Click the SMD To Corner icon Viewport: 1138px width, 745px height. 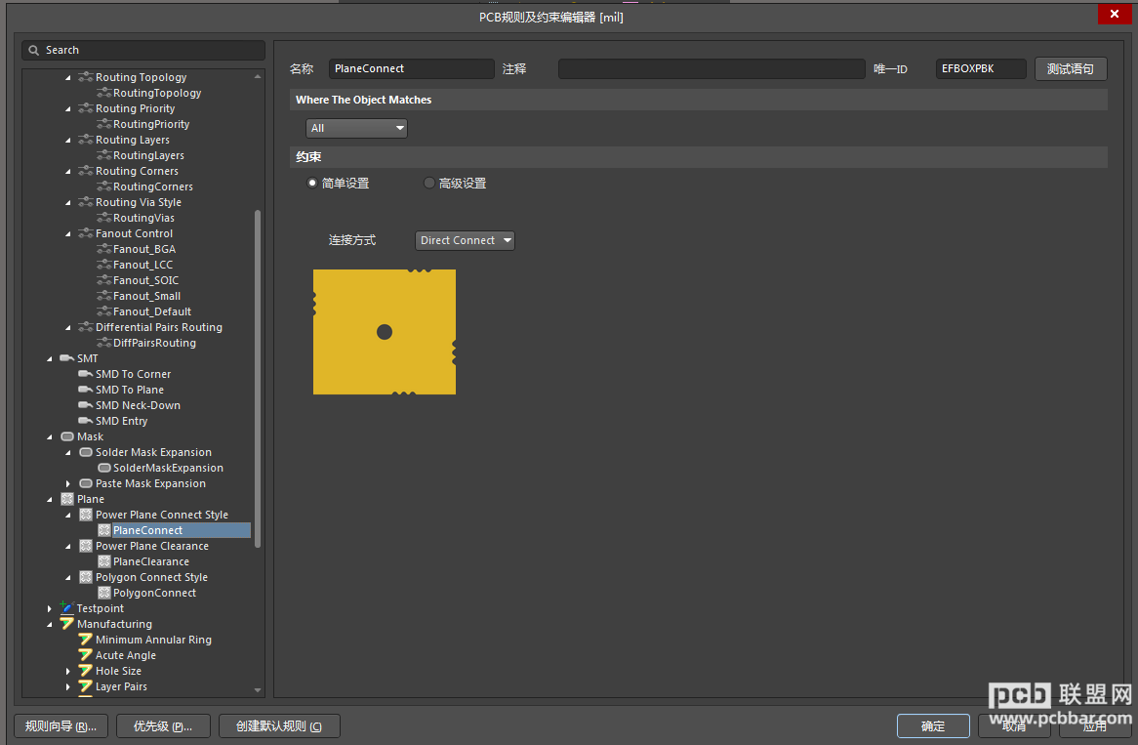click(86, 374)
